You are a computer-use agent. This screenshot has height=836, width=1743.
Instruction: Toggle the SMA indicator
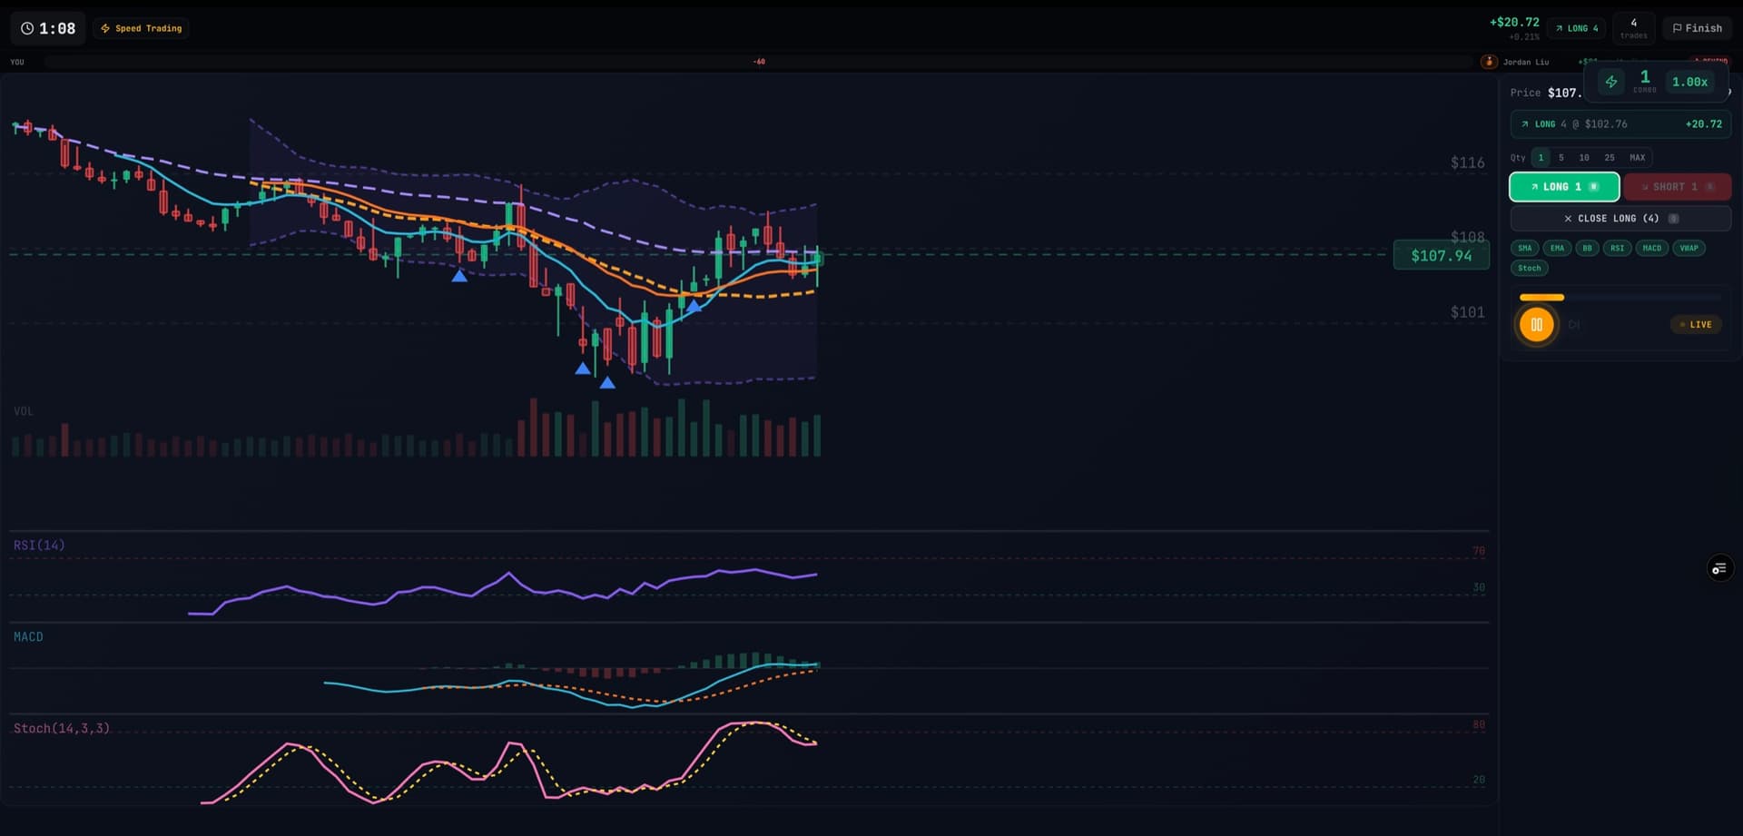1524,248
